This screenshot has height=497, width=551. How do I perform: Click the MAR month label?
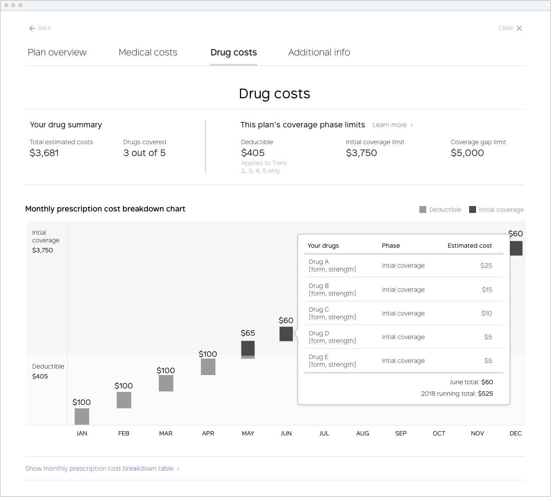[166, 434]
